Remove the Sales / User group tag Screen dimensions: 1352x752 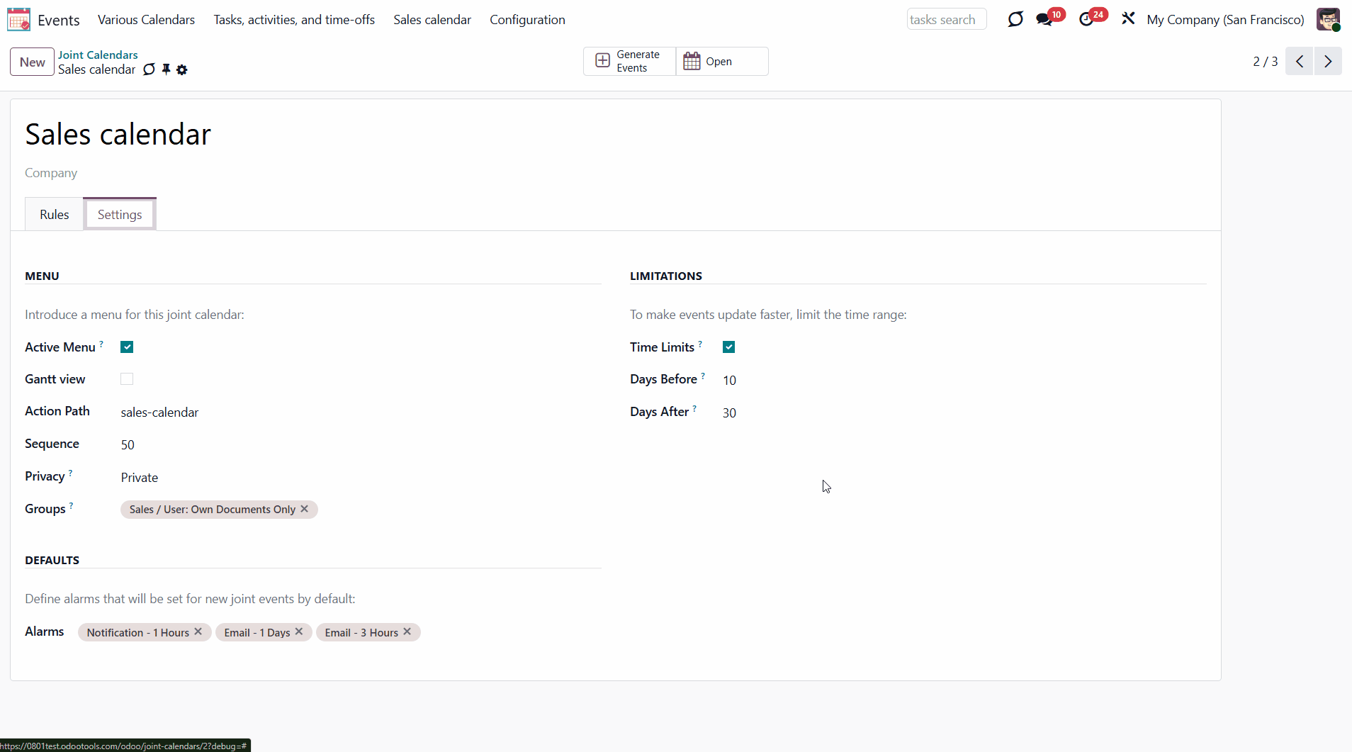click(x=304, y=509)
